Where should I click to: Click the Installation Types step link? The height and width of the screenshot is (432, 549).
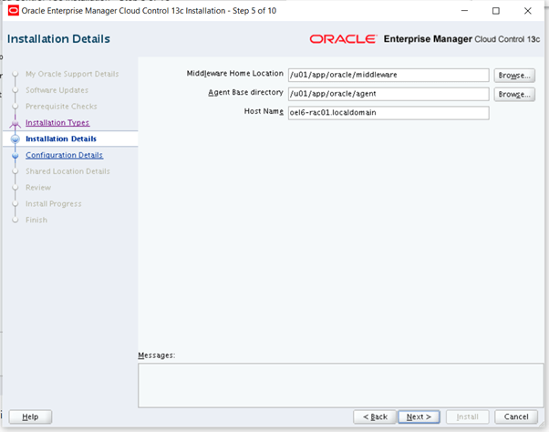[57, 122]
